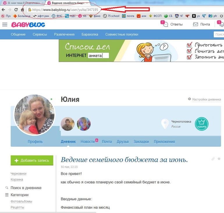Open Настройки дневника settings

point(205,99)
